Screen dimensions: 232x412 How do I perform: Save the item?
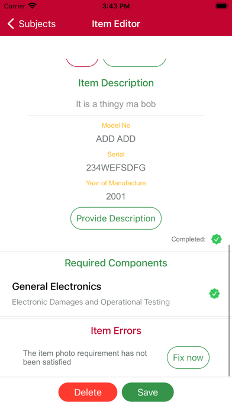147,392
